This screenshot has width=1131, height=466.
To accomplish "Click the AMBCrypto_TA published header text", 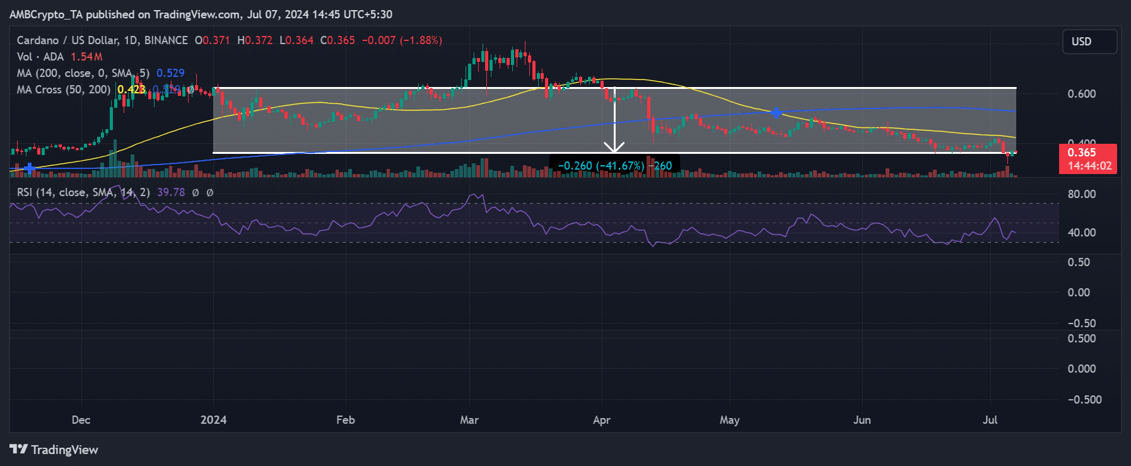I will (x=201, y=14).
